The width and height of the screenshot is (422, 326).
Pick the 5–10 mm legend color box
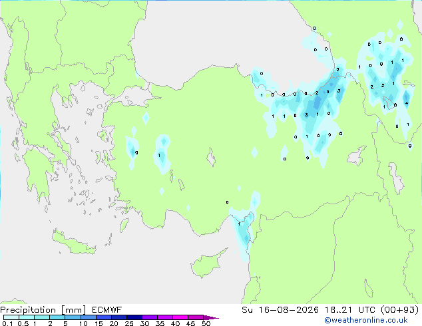point(73,317)
